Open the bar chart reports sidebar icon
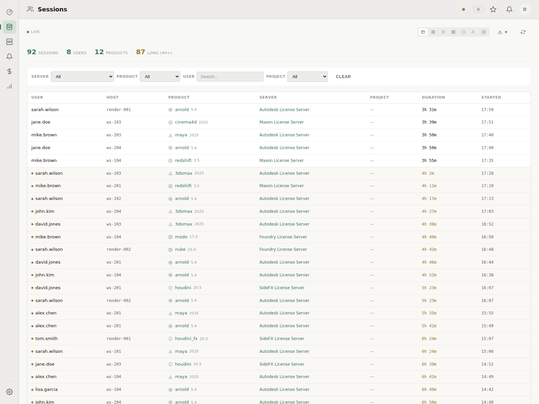This screenshot has height=404, width=539. [9, 86]
